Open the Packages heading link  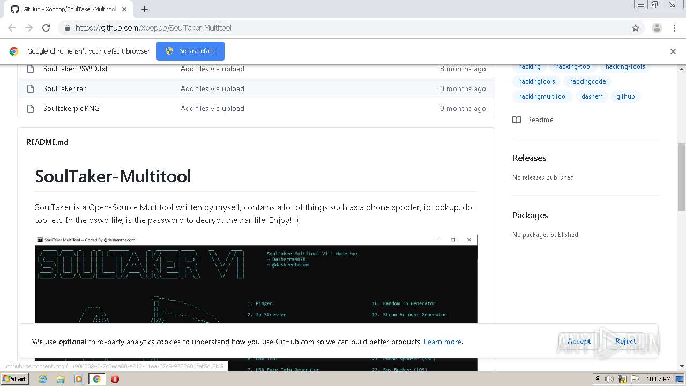point(530,215)
